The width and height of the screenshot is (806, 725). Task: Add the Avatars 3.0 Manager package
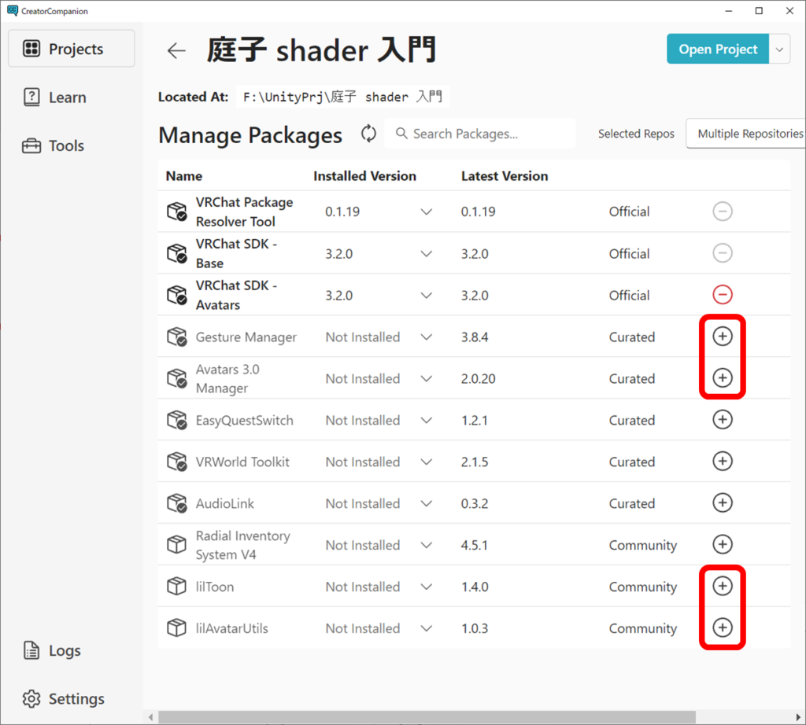click(x=722, y=378)
